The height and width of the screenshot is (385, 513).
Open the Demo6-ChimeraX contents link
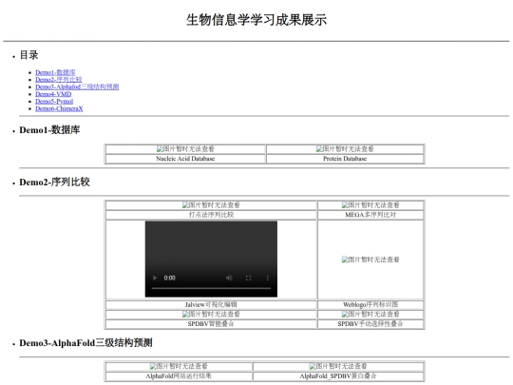(x=59, y=108)
